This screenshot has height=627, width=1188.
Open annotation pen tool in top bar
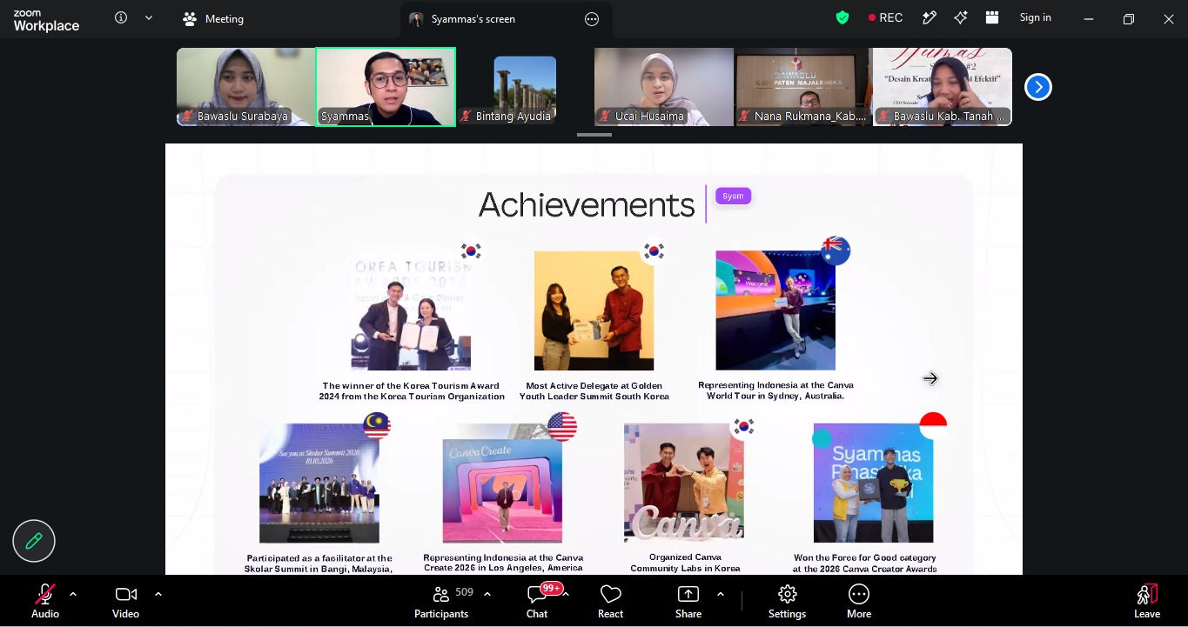[x=930, y=18]
